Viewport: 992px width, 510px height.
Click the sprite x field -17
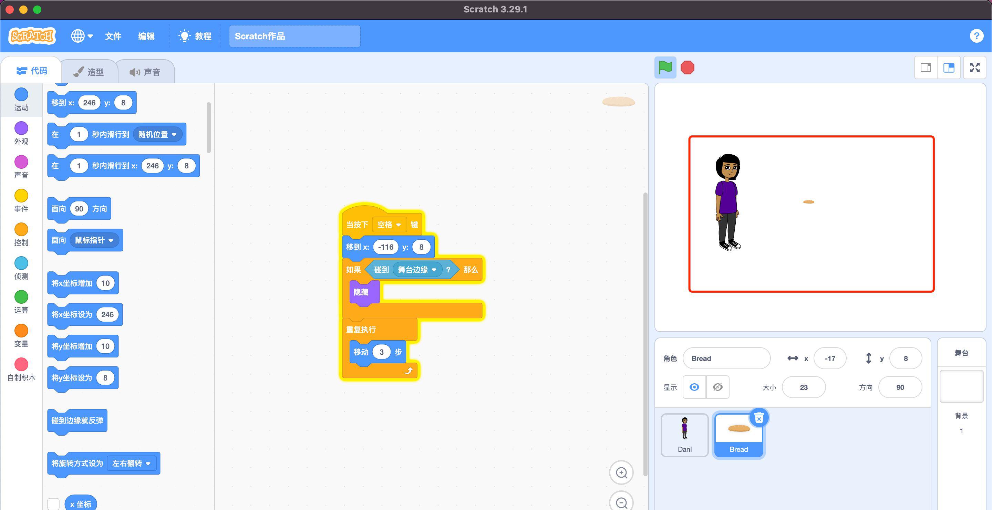[830, 358]
